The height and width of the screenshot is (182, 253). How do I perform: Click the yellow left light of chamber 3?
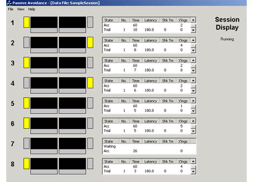[x=26, y=62]
